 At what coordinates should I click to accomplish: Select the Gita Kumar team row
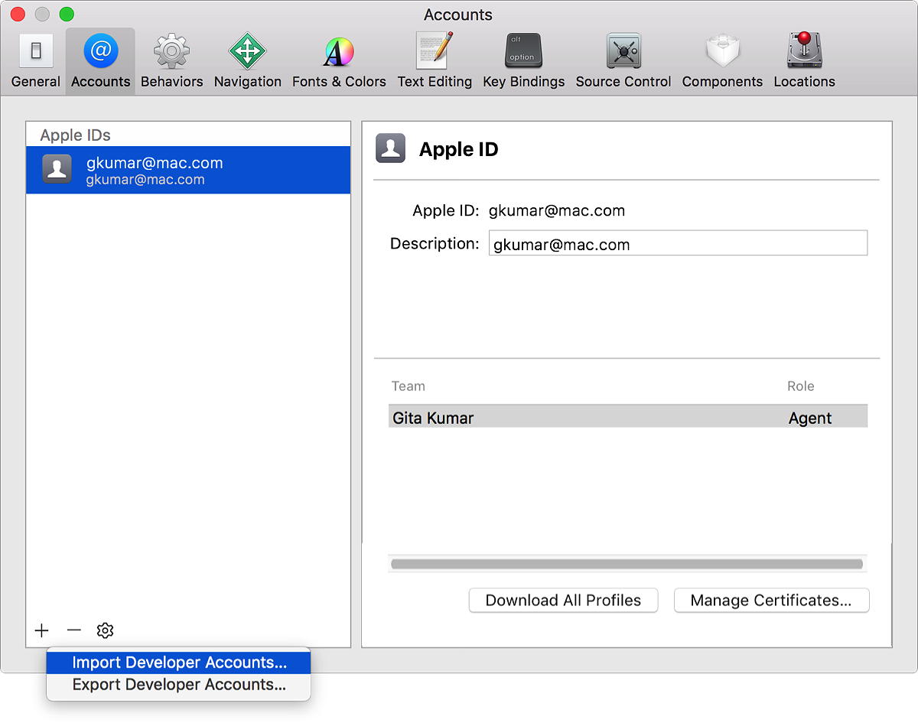pos(628,418)
